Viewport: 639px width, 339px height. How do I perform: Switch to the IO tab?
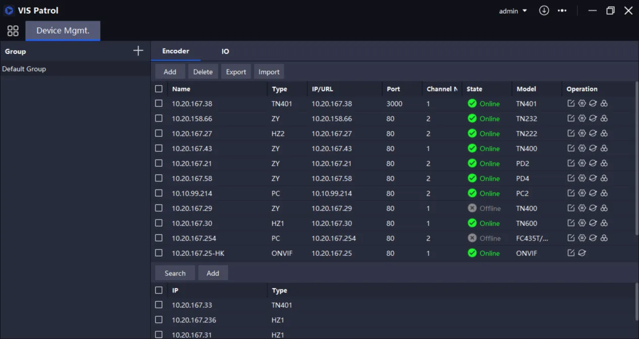225,51
